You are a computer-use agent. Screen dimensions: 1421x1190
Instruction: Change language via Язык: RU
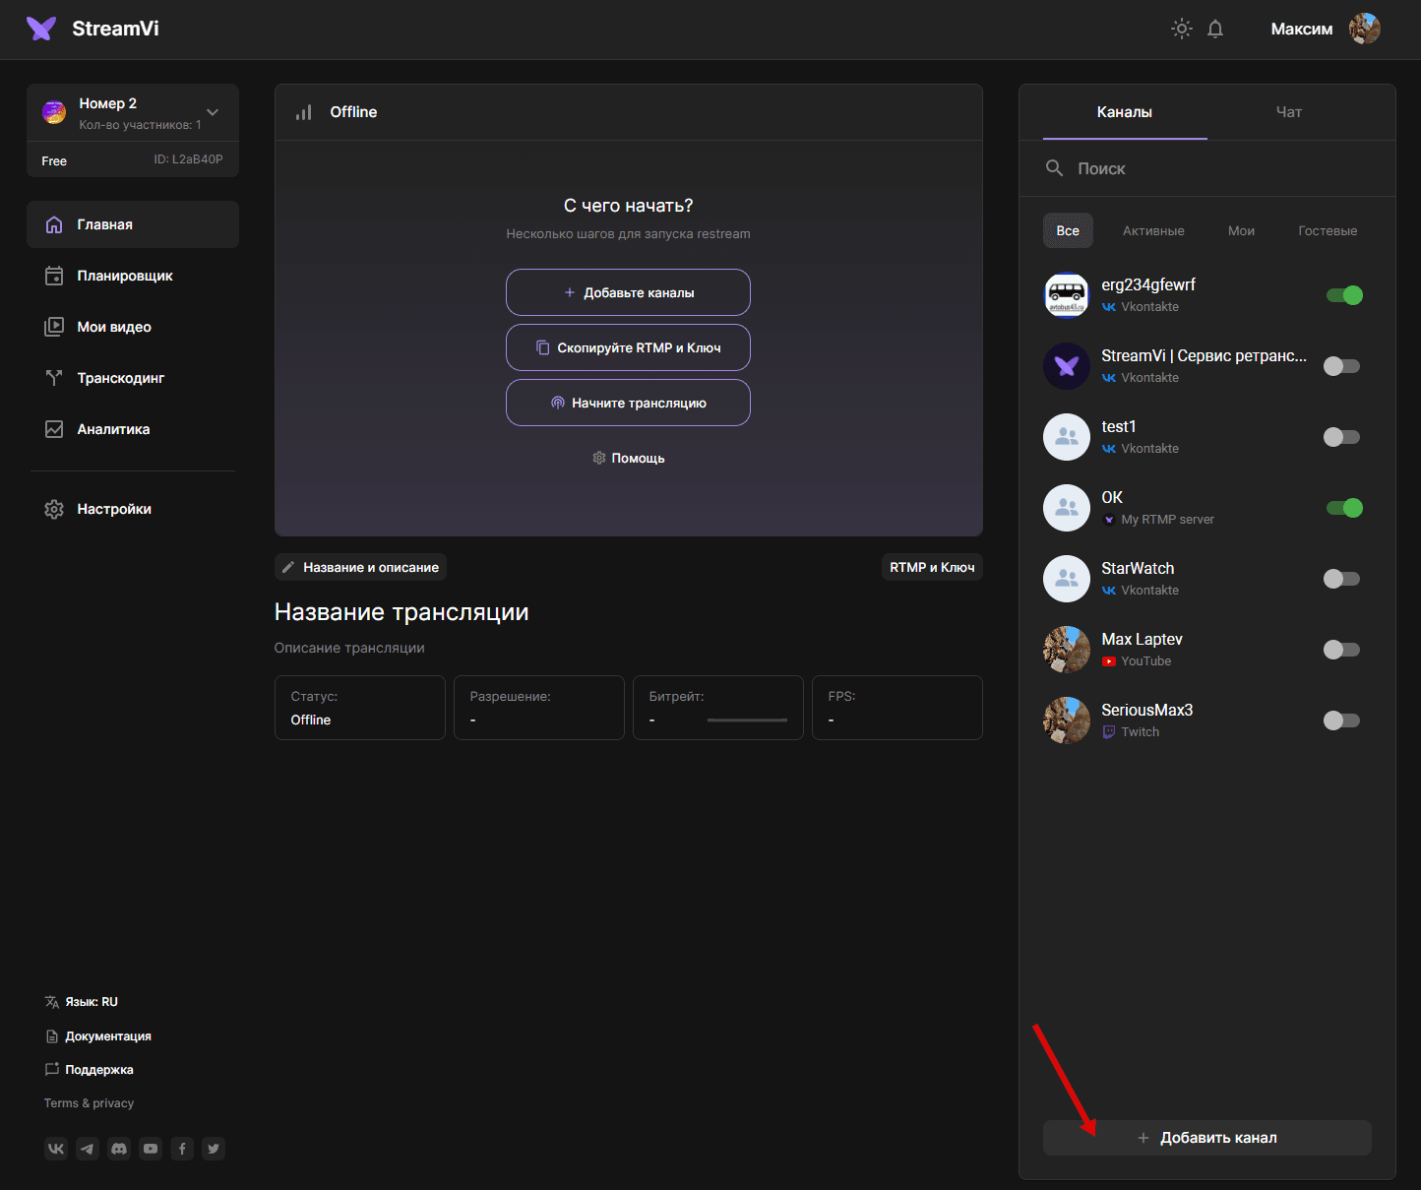(81, 1002)
